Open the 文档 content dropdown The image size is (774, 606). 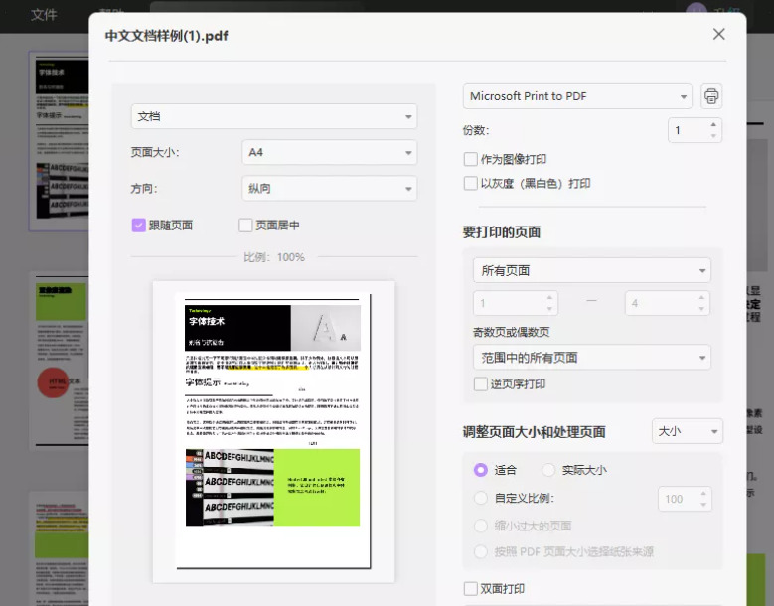[x=273, y=116]
